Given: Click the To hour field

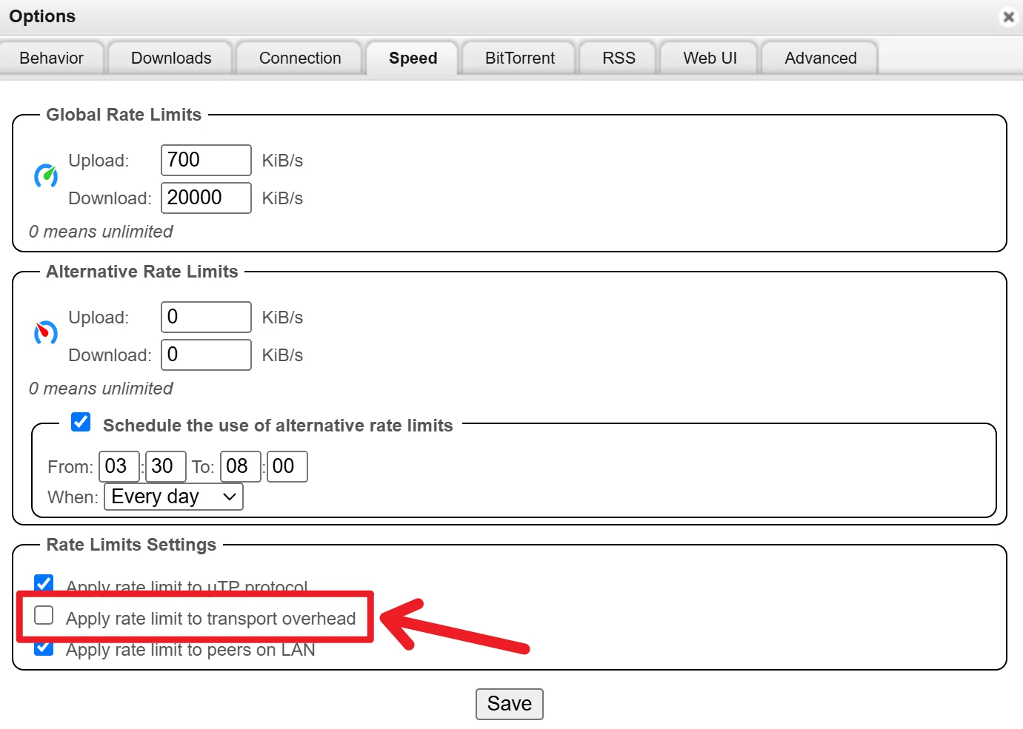Looking at the screenshot, I should click(x=241, y=466).
